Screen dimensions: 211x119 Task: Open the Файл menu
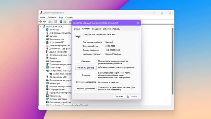pos(43,18)
